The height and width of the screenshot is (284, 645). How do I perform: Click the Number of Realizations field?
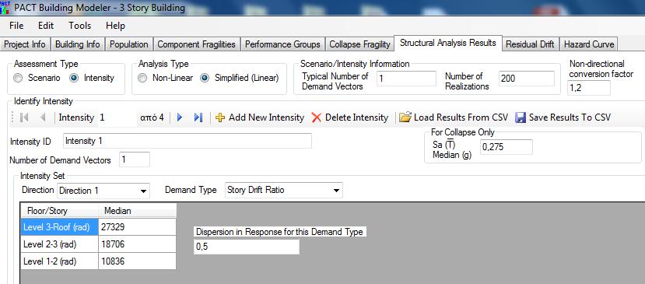pyautogui.click(x=527, y=79)
